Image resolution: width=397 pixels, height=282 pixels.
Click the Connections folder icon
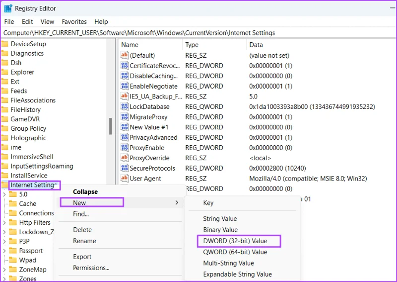[13, 213]
